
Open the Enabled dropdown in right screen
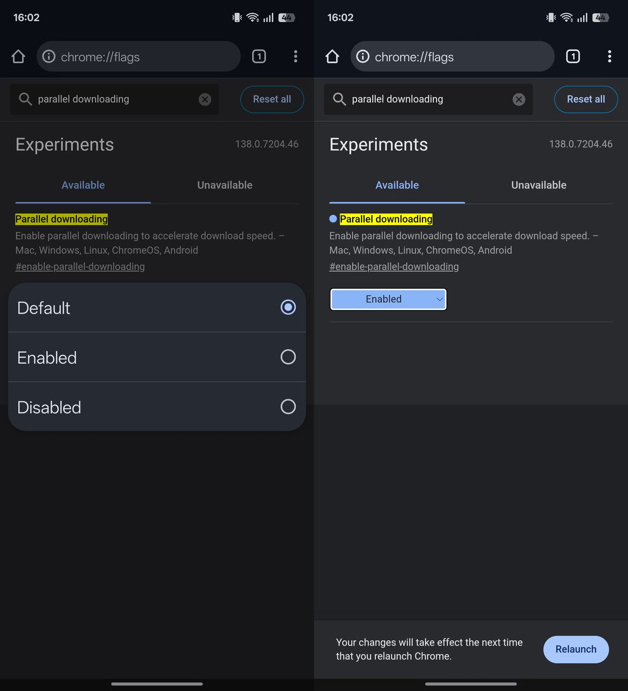pos(388,299)
